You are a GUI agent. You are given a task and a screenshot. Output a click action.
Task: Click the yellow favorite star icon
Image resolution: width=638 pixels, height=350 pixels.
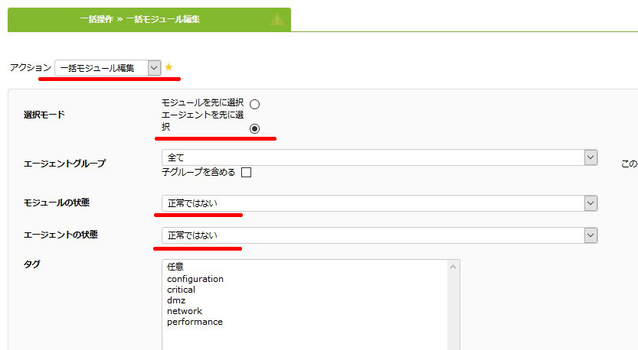[168, 67]
